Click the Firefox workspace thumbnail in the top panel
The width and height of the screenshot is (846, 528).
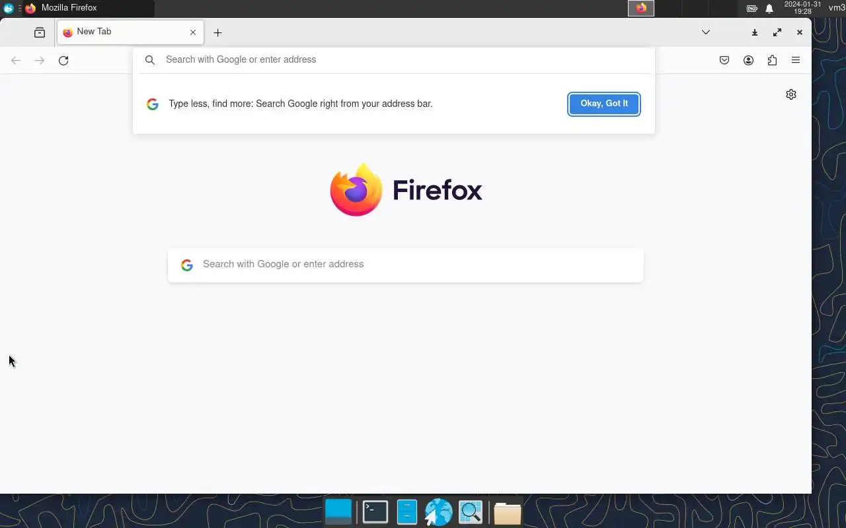(x=641, y=9)
